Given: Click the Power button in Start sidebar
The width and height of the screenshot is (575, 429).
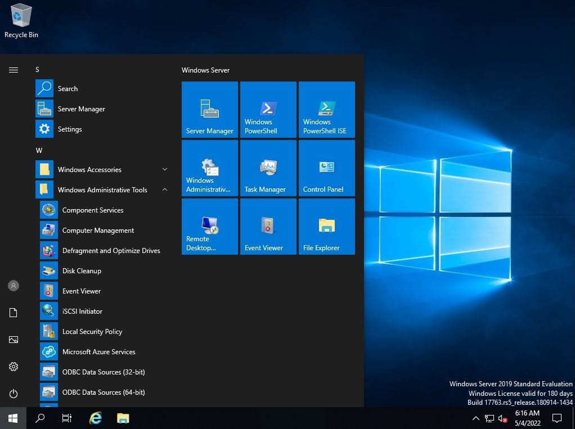Looking at the screenshot, I should point(13,394).
